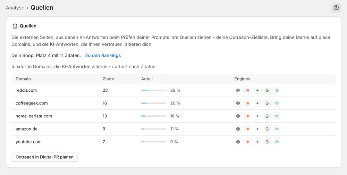The image size is (347, 175).
Task: Select the home-barista.com domain cell
Action: [x=34, y=116]
